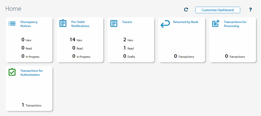
Task: Select 2 New in Tracers
Action: pyautogui.click(x=128, y=40)
